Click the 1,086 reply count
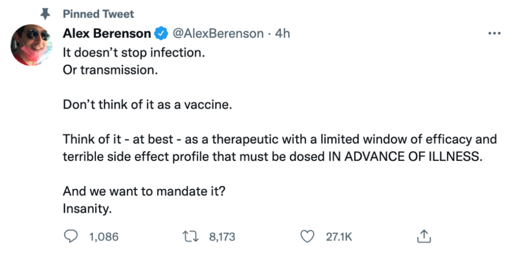 click(104, 236)
